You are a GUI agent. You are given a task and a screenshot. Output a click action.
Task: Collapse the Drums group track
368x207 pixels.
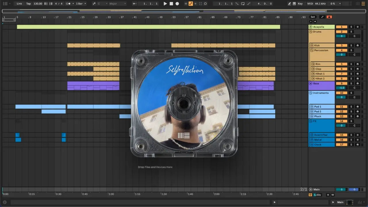pyautogui.click(x=311, y=32)
